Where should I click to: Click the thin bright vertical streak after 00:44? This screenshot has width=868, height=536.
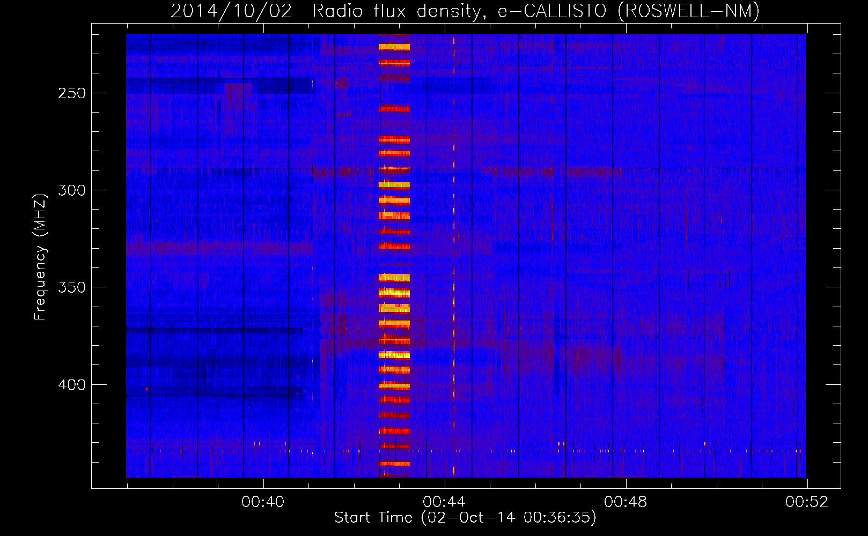pyautogui.click(x=454, y=256)
